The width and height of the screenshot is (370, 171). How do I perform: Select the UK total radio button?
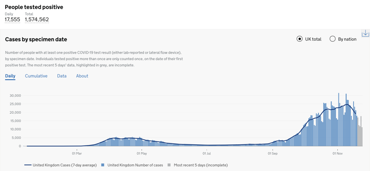pyautogui.click(x=299, y=39)
